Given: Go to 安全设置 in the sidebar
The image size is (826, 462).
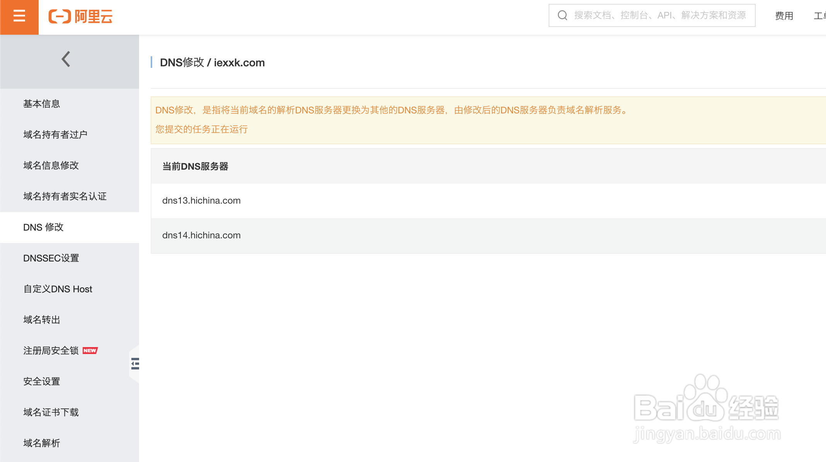Looking at the screenshot, I should tap(42, 381).
